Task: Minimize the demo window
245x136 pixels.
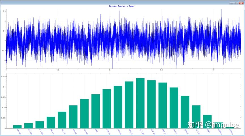Action: (232, 3)
